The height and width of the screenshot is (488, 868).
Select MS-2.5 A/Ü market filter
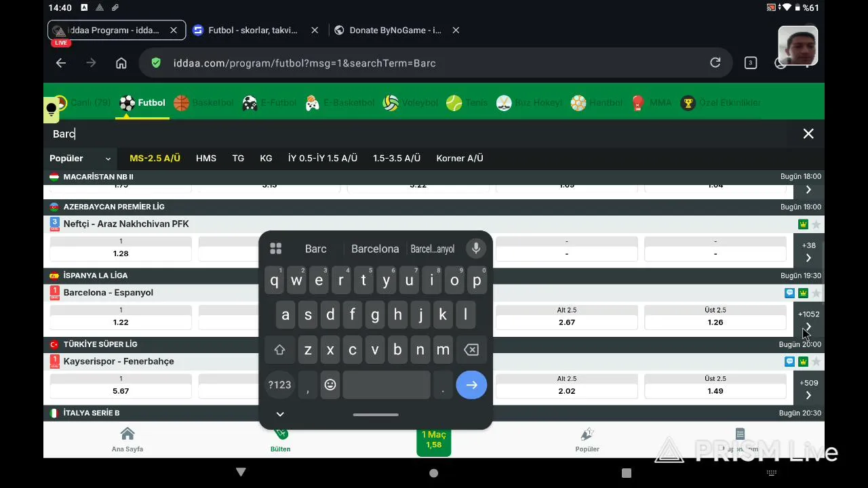155,158
